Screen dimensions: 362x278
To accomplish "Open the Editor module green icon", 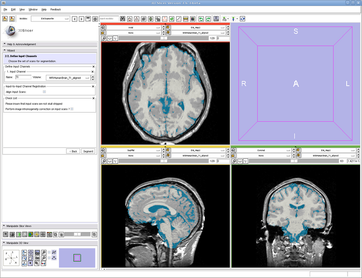I will tap(171, 19).
